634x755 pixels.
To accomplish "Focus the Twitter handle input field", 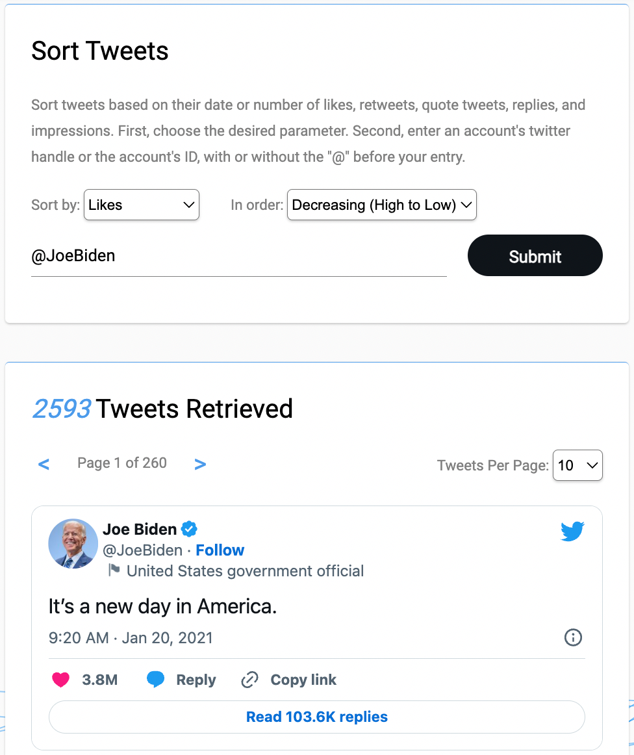I will pos(238,256).
